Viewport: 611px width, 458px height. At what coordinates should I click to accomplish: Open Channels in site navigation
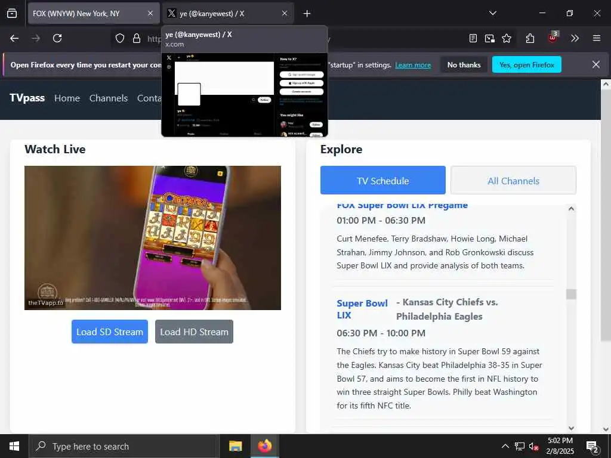pyautogui.click(x=109, y=98)
